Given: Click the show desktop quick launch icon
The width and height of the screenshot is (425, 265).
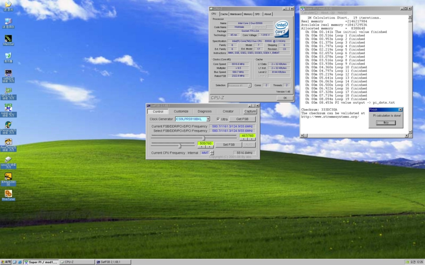Looking at the screenshot, I should click(x=15, y=262).
